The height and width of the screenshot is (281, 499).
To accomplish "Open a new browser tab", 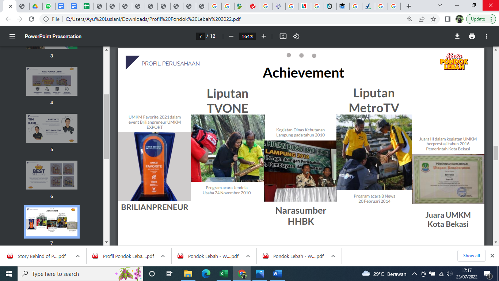I will tap(409, 6).
